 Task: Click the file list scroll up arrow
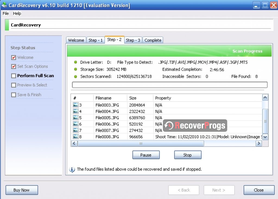[265, 98]
